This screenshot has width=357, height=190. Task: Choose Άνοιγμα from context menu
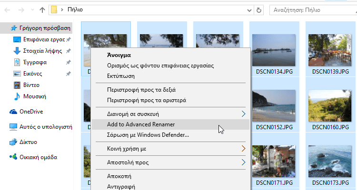point(170,55)
